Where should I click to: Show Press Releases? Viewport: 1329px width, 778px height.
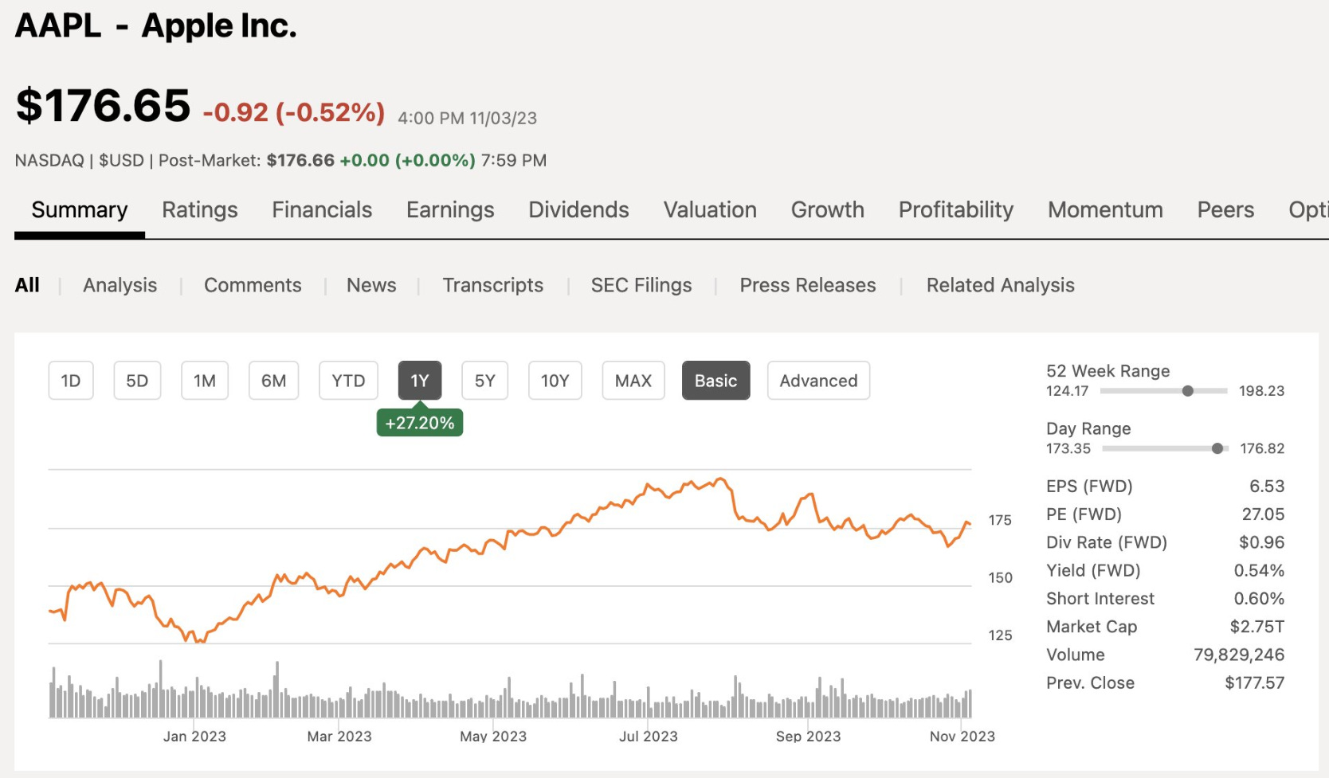[x=808, y=285]
